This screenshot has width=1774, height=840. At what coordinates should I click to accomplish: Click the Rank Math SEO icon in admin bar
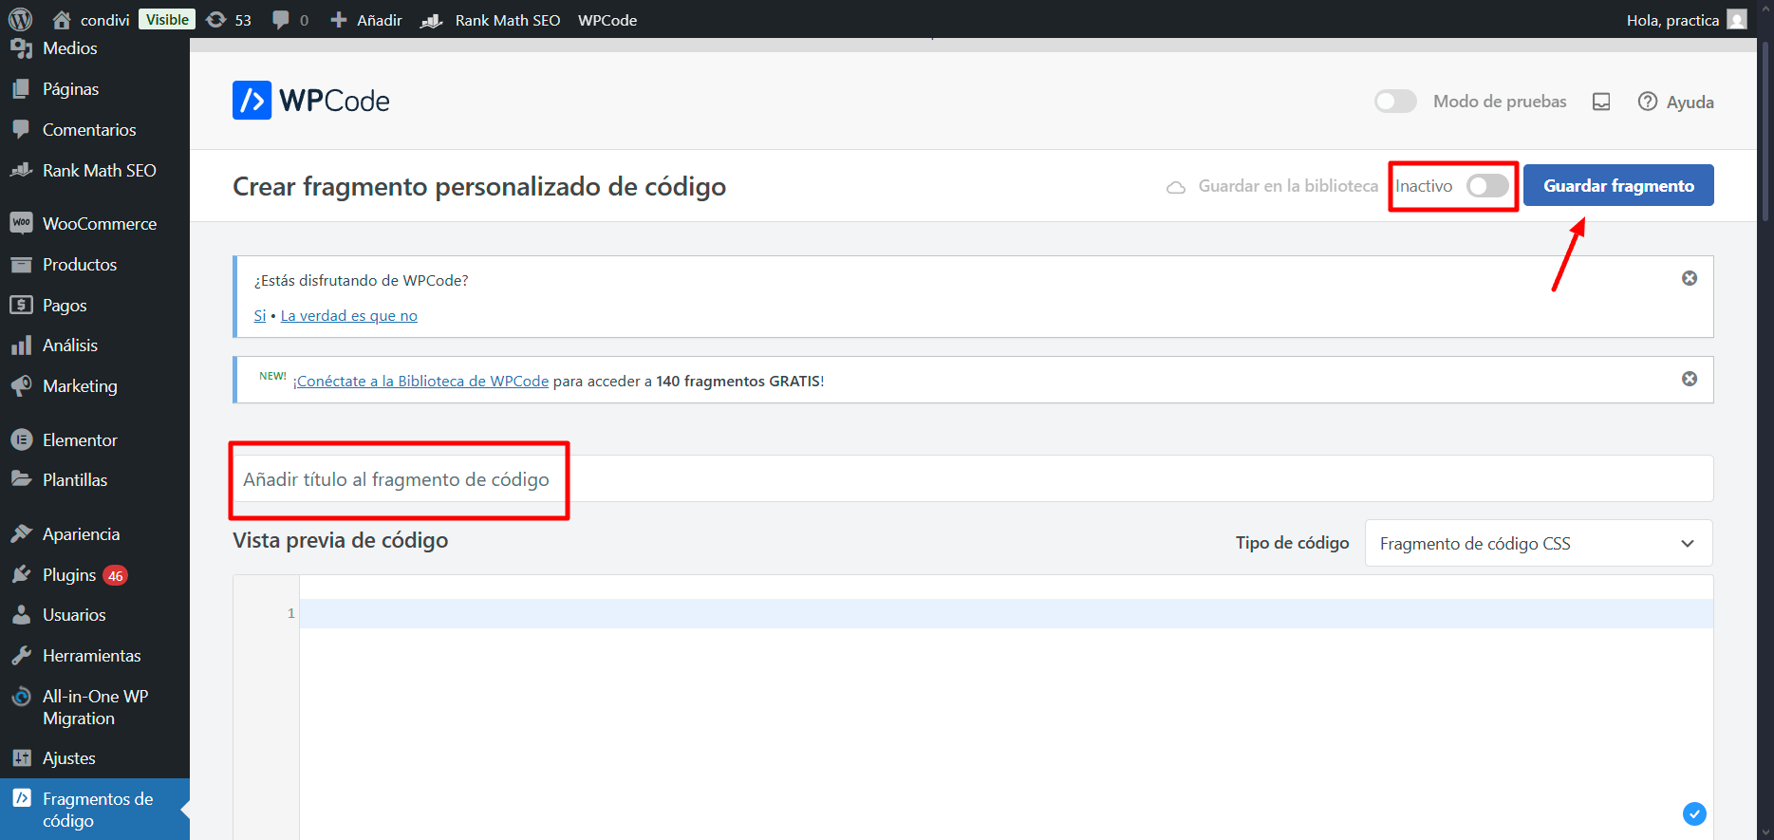point(432,20)
